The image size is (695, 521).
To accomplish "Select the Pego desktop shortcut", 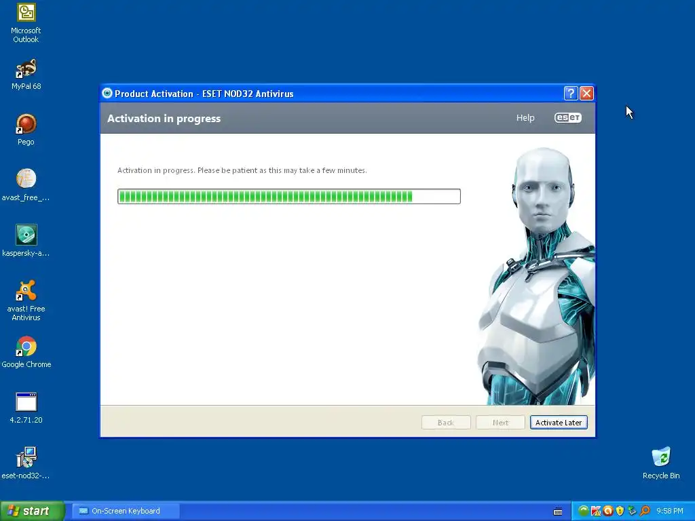I will pyautogui.click(x=26, y=130).
